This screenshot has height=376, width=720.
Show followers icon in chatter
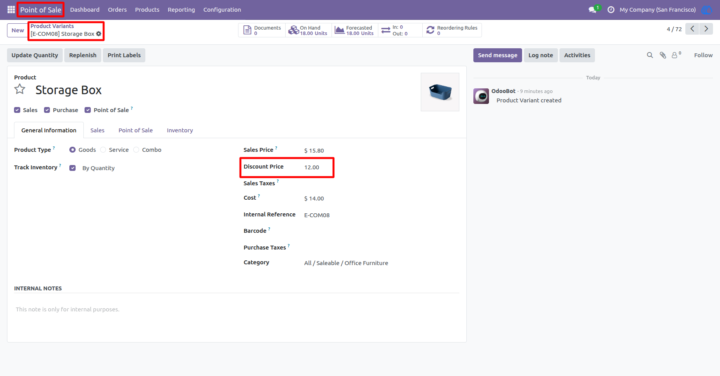pos(676,55)
